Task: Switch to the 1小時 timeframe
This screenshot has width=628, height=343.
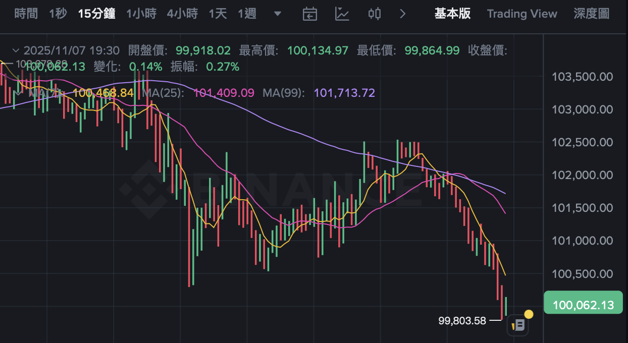Action: pyautogui.click(x=142, y=14)
